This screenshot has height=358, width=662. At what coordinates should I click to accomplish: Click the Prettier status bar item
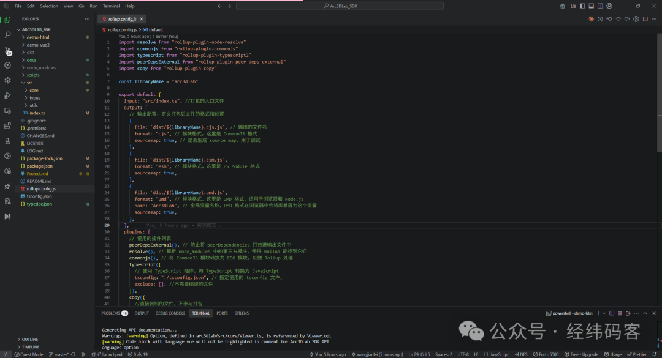click(637, 354)
